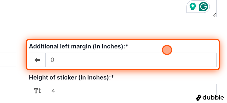Click the value 0 in left margin field
Screen dimensions: 227x103
click(x=52, y=60)
